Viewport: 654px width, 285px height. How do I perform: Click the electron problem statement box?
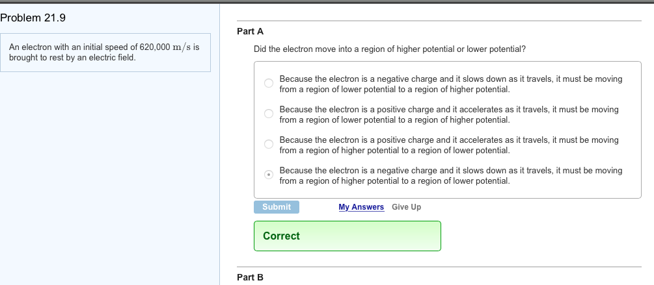105,53
